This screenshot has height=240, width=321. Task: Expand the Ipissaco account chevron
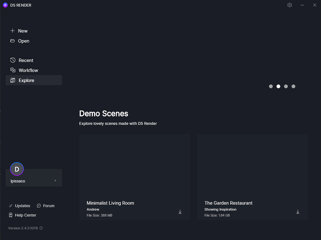pos(55,180)
